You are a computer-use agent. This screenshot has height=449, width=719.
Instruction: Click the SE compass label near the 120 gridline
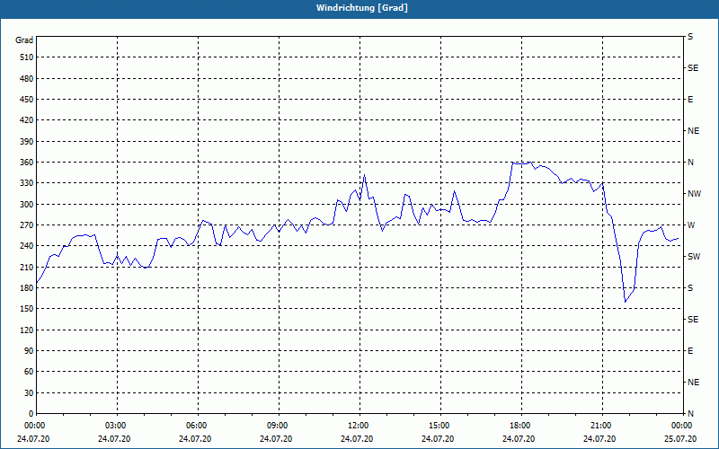(x=693, y=320)
